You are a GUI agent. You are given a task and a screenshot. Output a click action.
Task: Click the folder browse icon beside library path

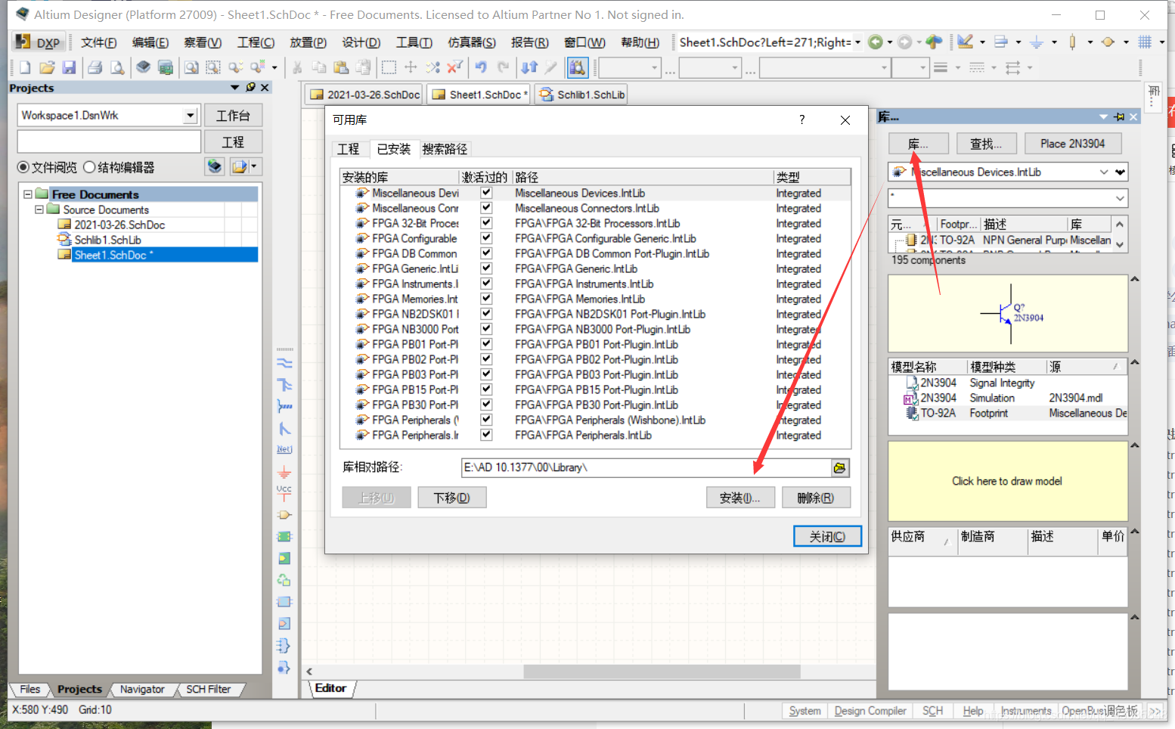point(839,468)
